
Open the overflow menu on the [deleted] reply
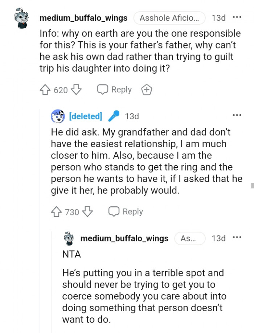(x=237, y=115)
